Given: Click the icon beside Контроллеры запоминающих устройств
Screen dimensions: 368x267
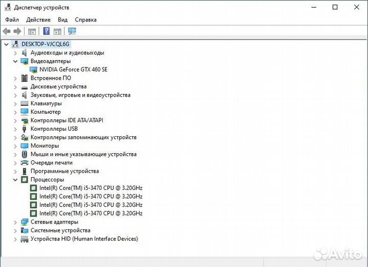Looking at the screenshot, I should coord(25,137).
